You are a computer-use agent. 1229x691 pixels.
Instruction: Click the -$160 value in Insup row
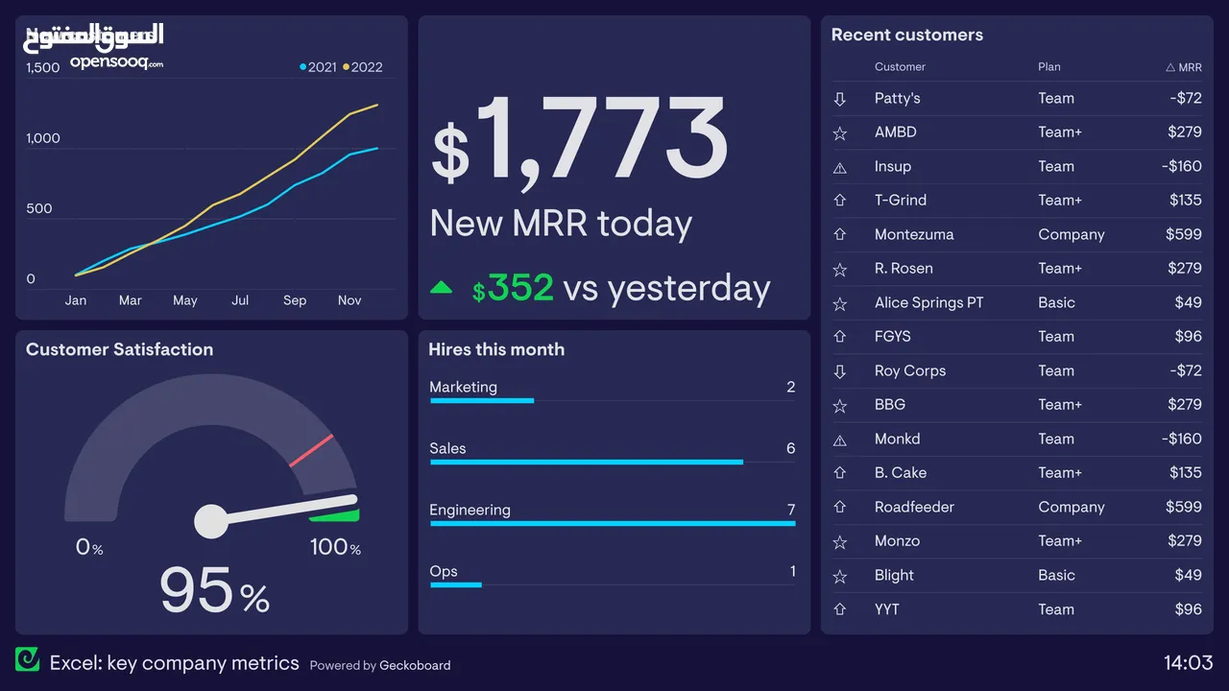pyautogui.click(x=1181, y=166)
